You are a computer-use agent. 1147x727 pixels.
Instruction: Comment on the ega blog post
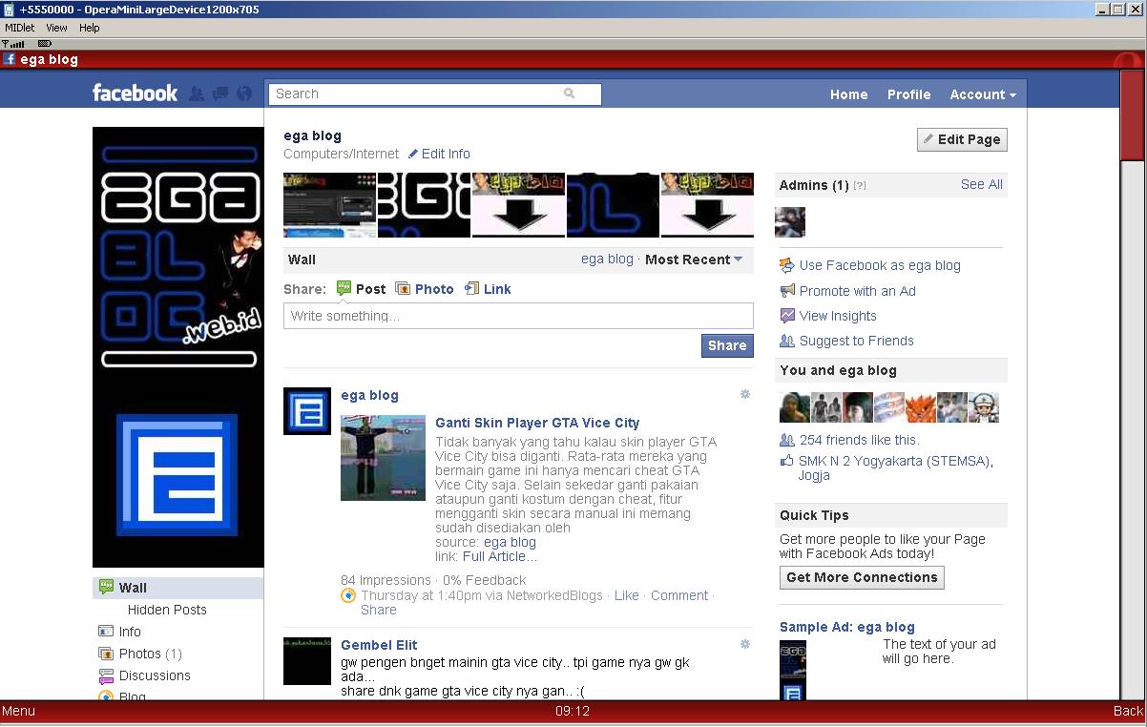point(679,595)
